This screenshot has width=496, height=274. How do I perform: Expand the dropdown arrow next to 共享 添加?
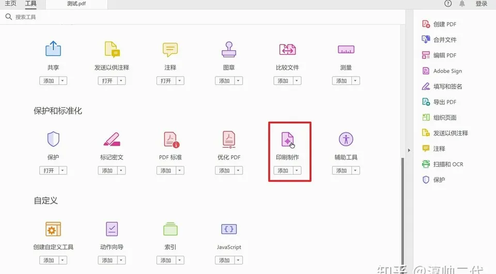click(x=63, y=81)
